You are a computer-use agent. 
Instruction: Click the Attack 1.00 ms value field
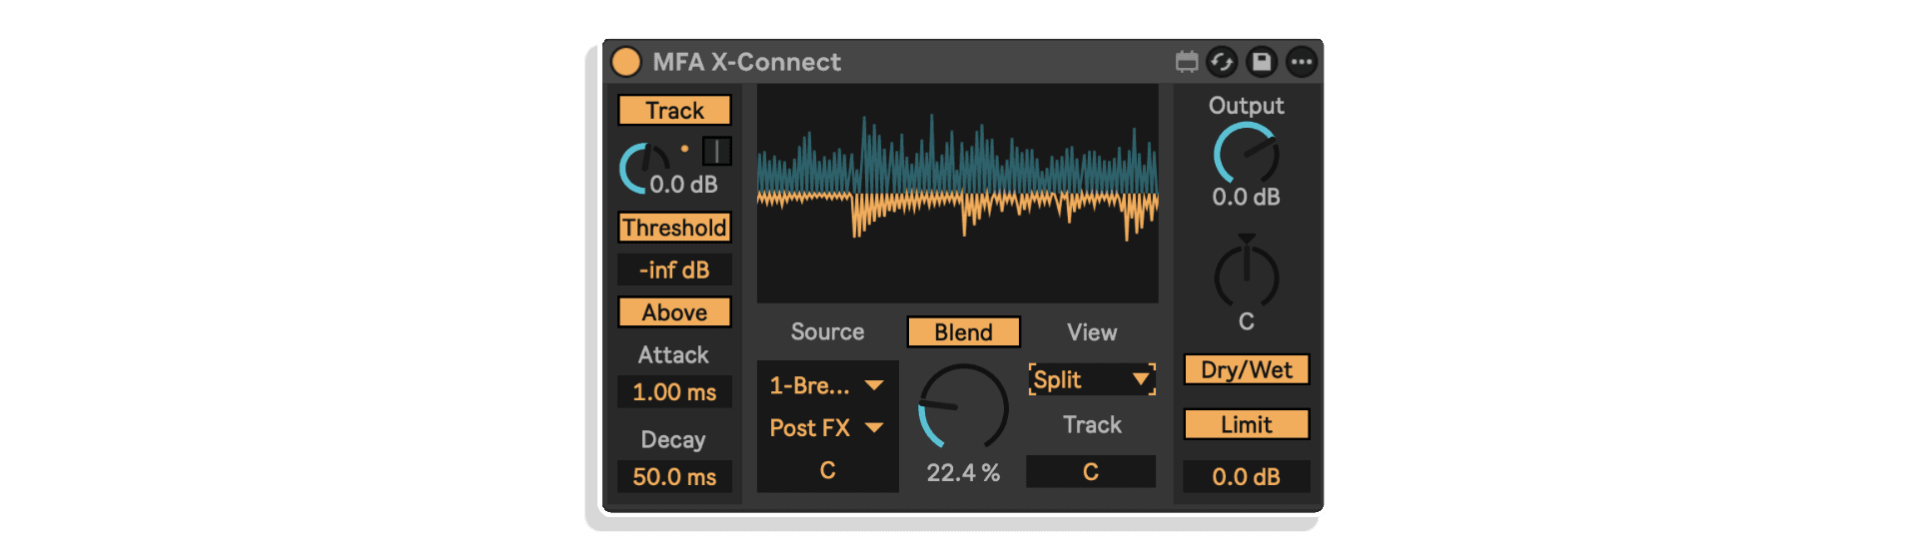(x=674, y=391)
